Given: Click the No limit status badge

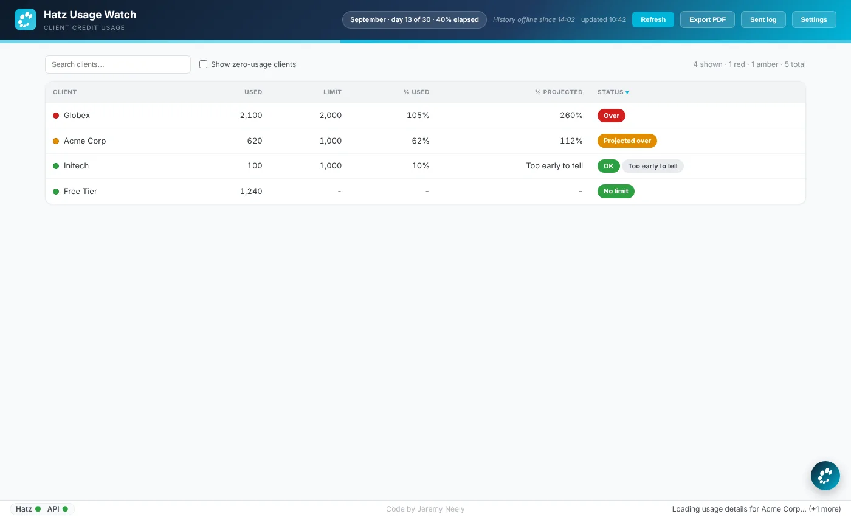Looking at the screenshot, I should pyautogui.click(x=616, y=192).
